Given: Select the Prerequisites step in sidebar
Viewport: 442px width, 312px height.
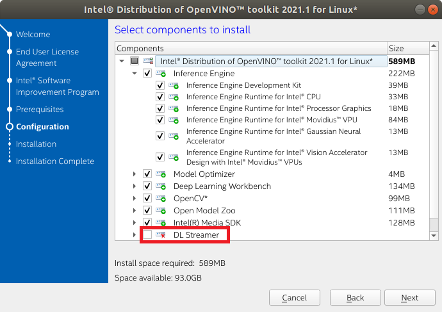Looking at the screenshot, I should (40, 110).
